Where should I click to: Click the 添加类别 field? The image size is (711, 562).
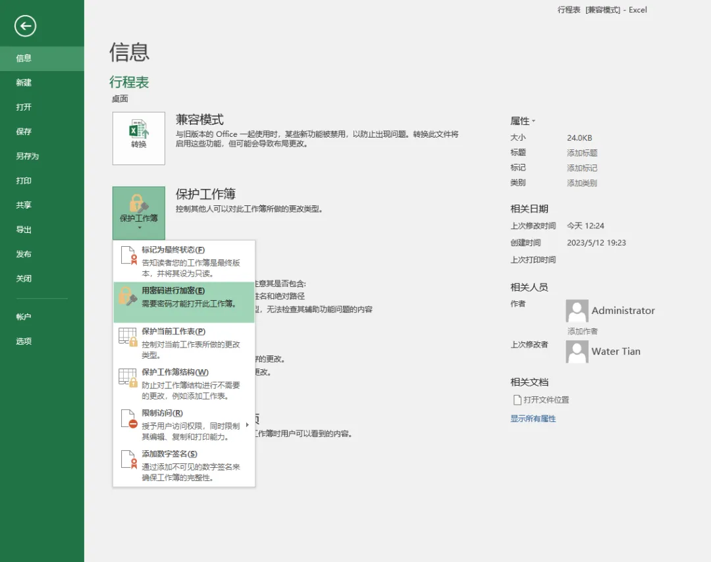[x=582, y=183]
